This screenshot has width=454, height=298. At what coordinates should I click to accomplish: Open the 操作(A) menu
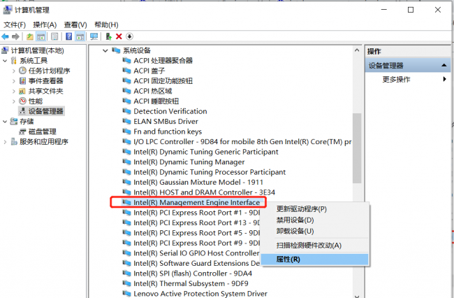45,25
